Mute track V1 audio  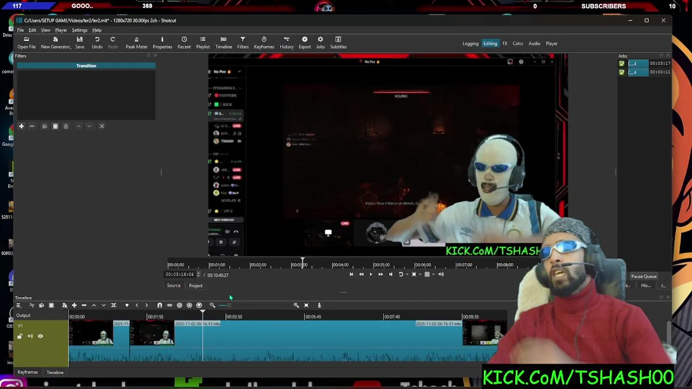point(30,336)
